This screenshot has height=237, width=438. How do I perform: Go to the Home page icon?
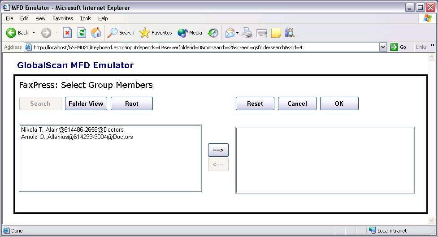(96, 33)
